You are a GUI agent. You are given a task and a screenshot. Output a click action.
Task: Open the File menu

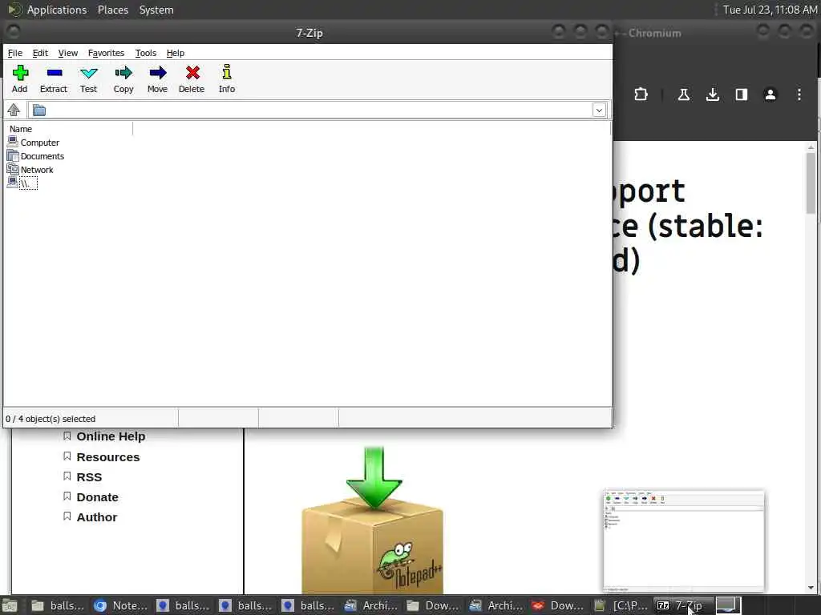[x=15, y=53]
